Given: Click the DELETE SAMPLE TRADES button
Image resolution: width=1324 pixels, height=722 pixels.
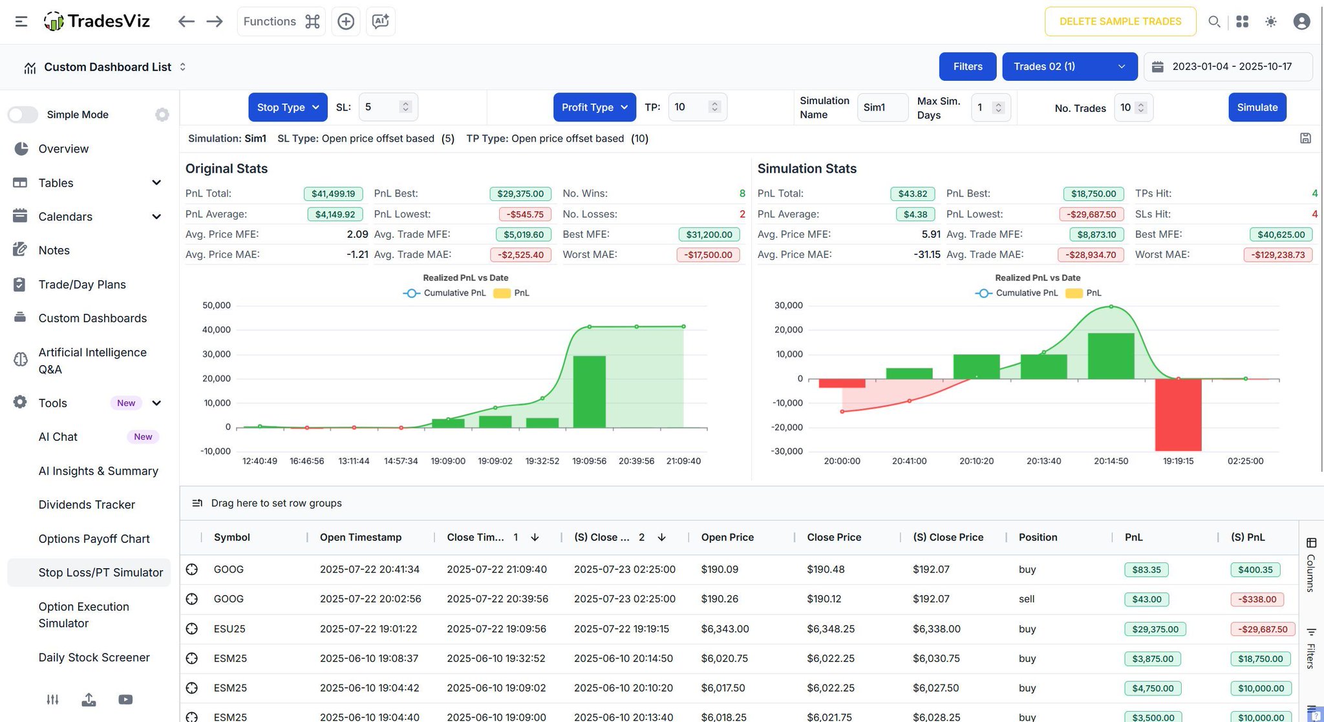Looking at the screenshot, I should (x=1120, y=21).
